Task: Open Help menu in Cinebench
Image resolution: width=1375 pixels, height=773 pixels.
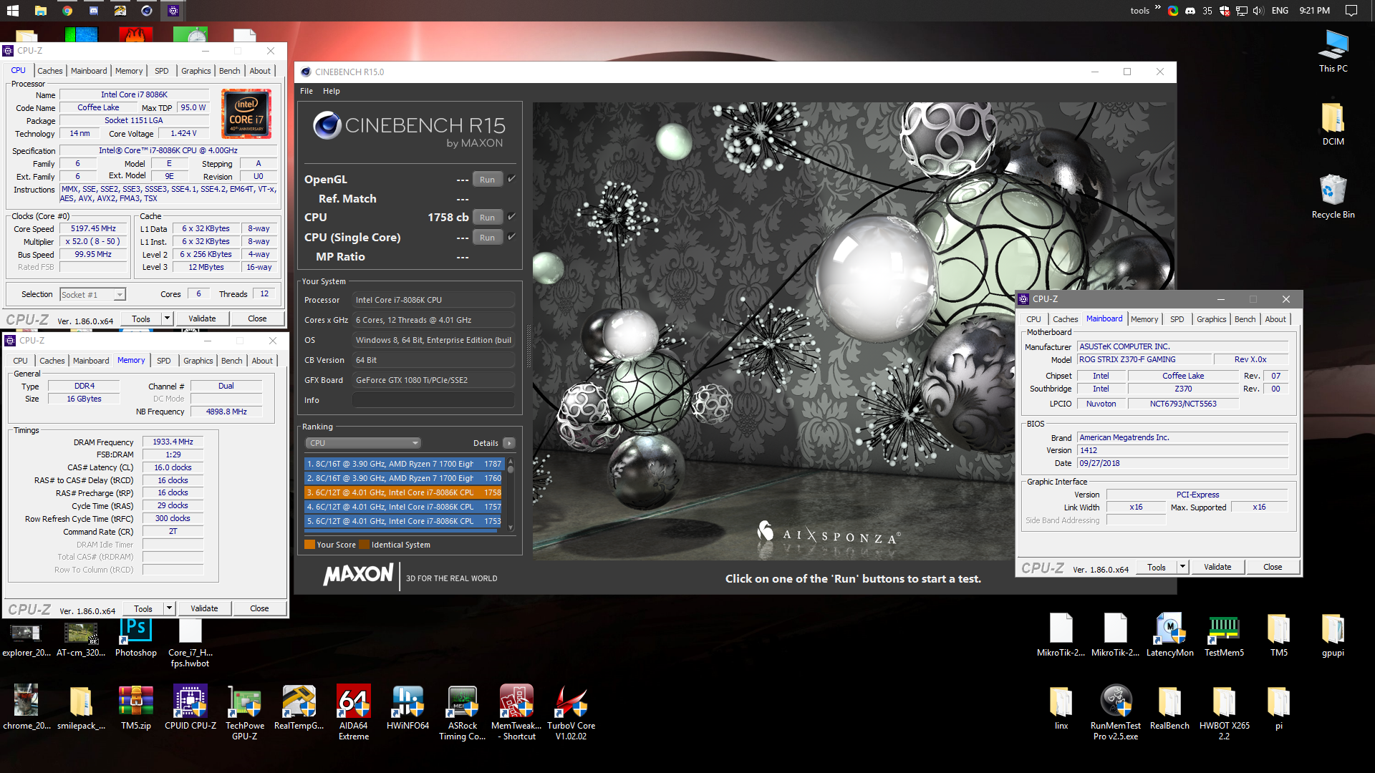Action: 332,91
